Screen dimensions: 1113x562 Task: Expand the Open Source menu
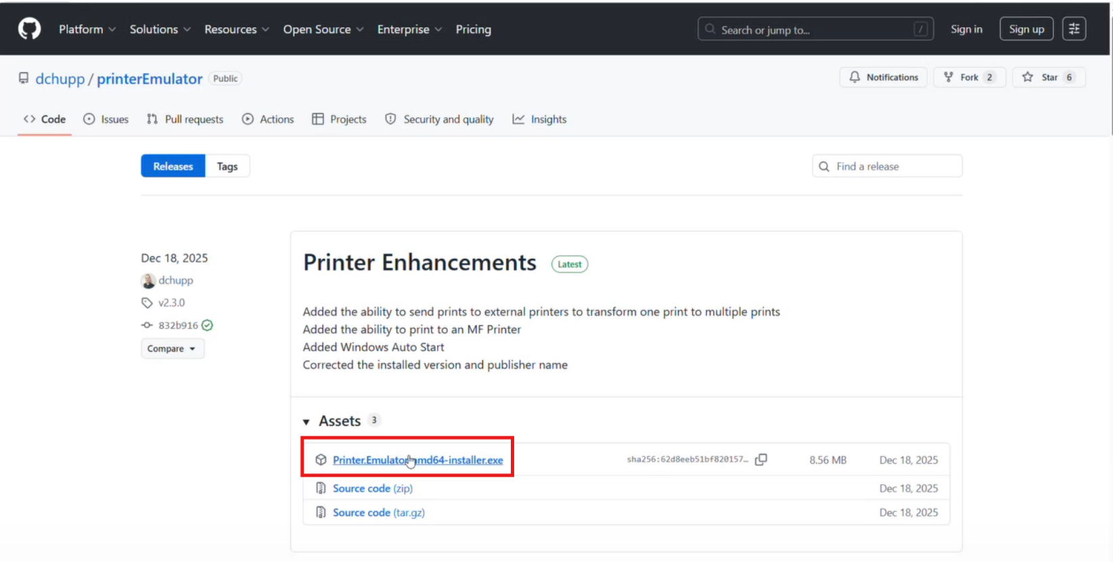pos(323,29)
